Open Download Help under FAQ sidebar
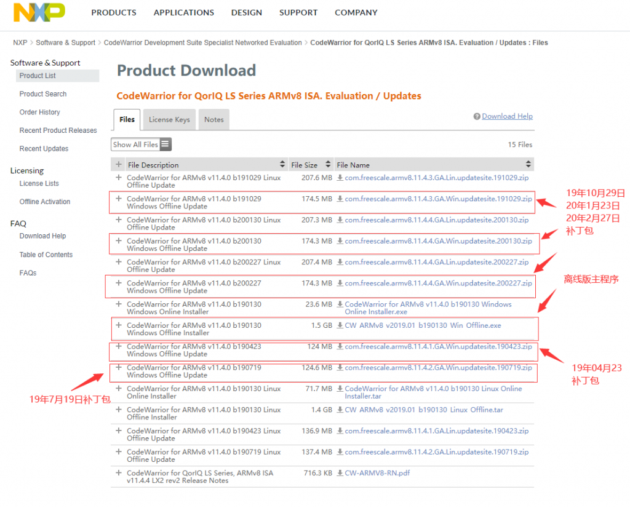The image size is (630, 508). click(x=42, y=236)
